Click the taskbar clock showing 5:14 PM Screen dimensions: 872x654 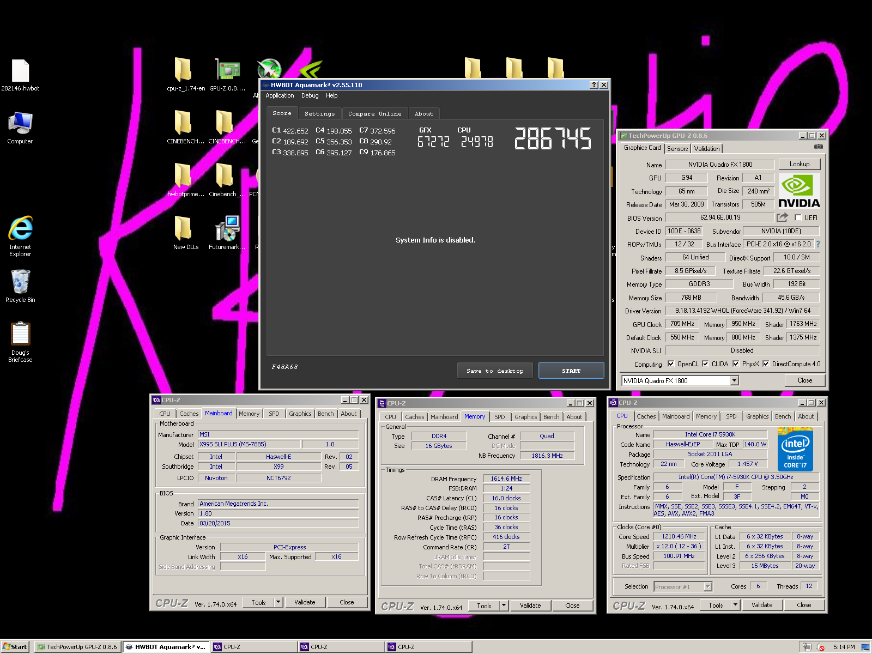click(844, 647)
